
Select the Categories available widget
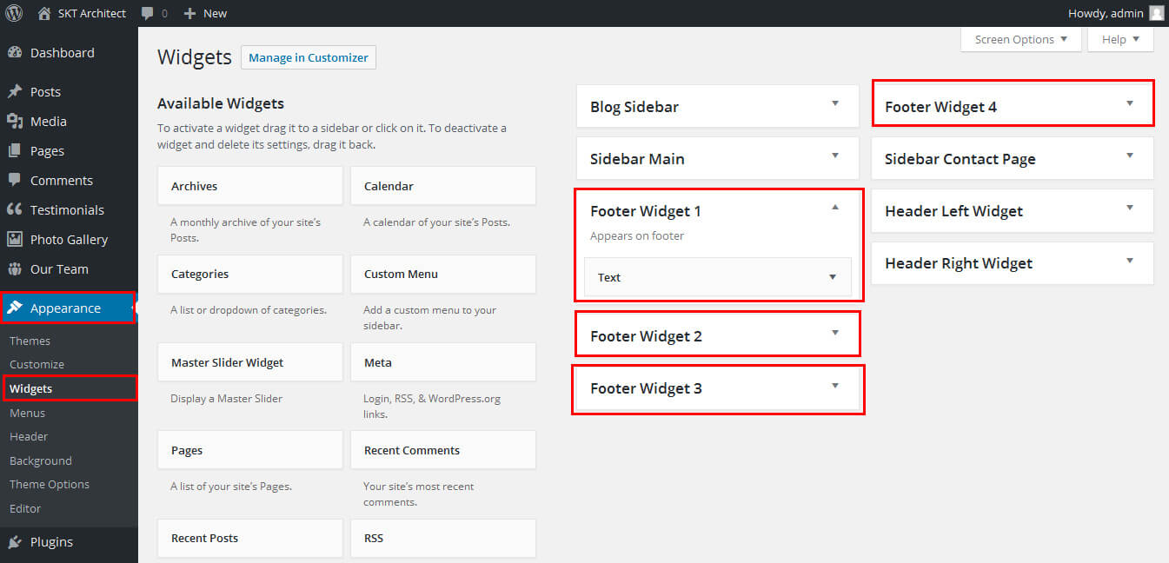250,274
